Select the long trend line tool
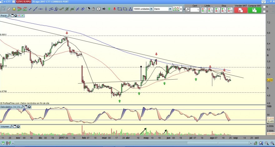 coord(35,9)
